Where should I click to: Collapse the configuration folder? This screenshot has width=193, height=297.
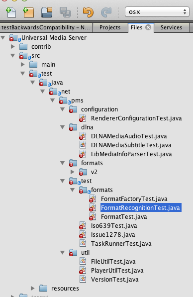click(x=63, y=109)
